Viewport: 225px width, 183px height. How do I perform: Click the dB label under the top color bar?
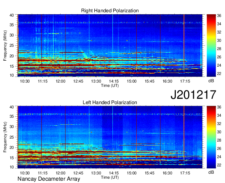211,81
